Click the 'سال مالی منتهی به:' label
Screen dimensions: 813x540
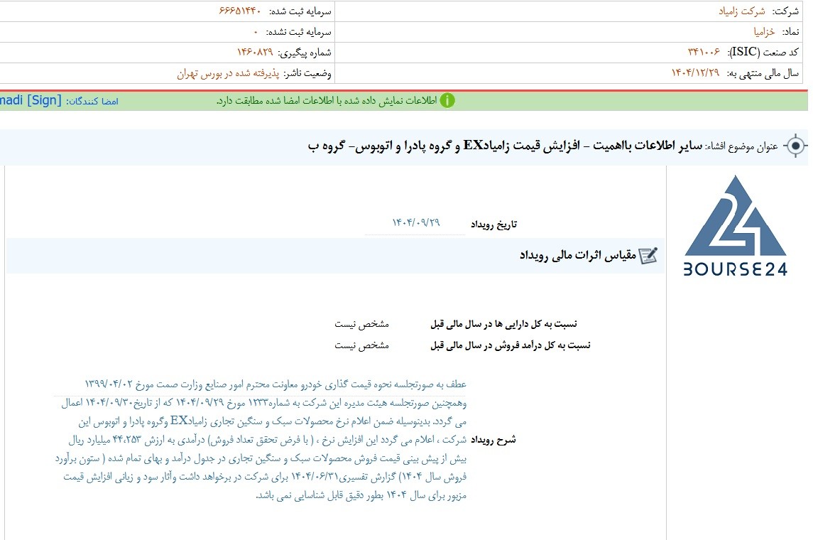[763, 73]
